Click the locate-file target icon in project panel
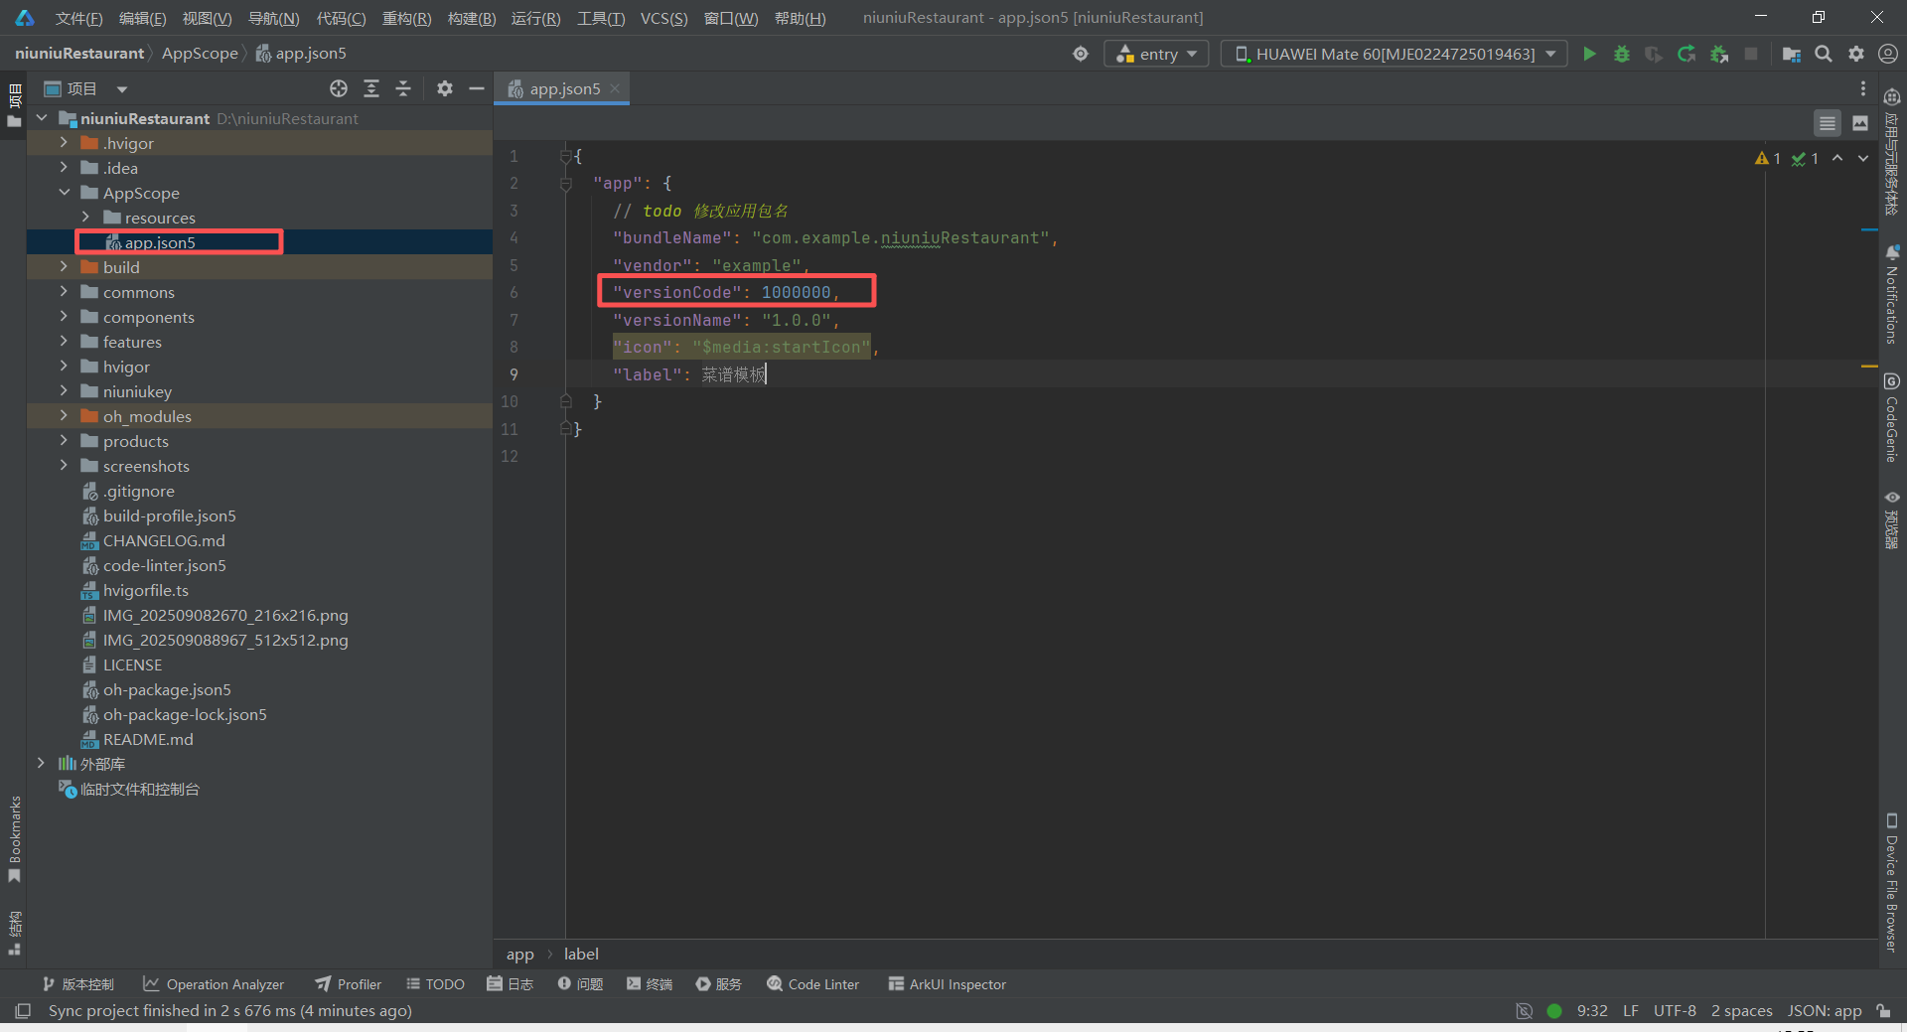This screenshot has width=1907, height=1032. 339,88
